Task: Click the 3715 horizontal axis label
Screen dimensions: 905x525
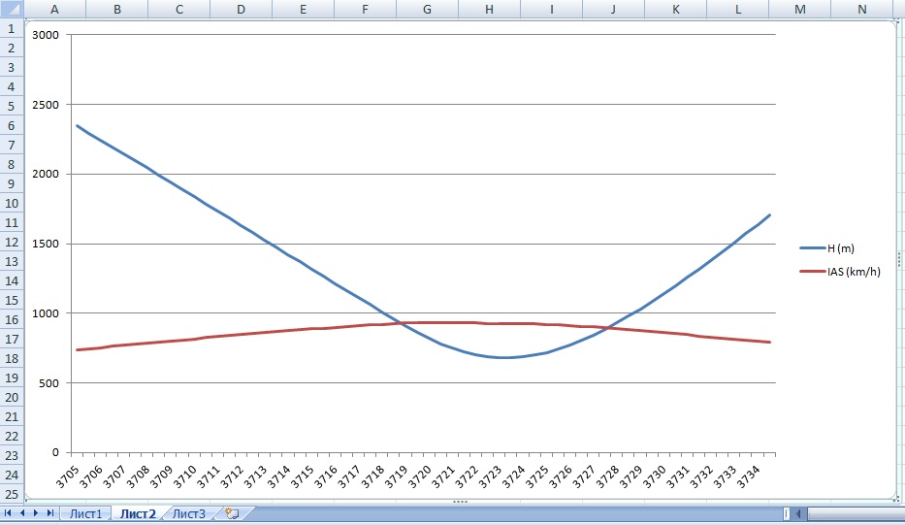Action: pyautogui.click(x=303, y=477)
